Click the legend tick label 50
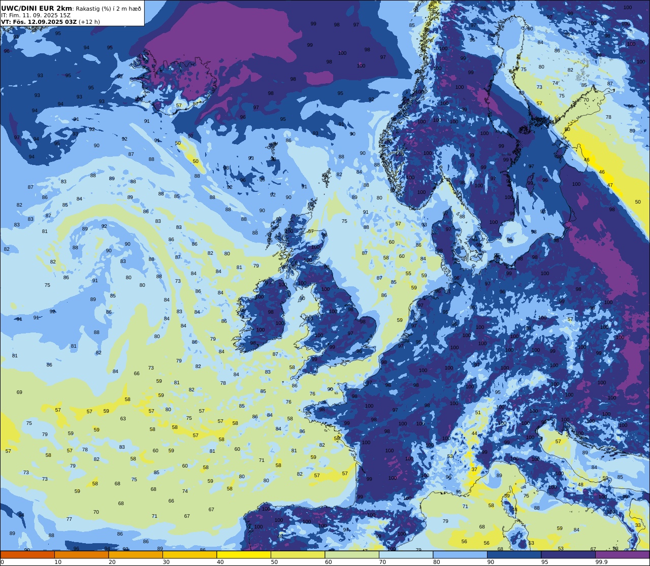Viewport: 650px width, 566px height. pos(274,562)
